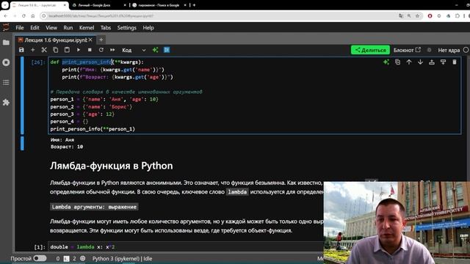Save the notebook with the disk icon

point(21,50)
